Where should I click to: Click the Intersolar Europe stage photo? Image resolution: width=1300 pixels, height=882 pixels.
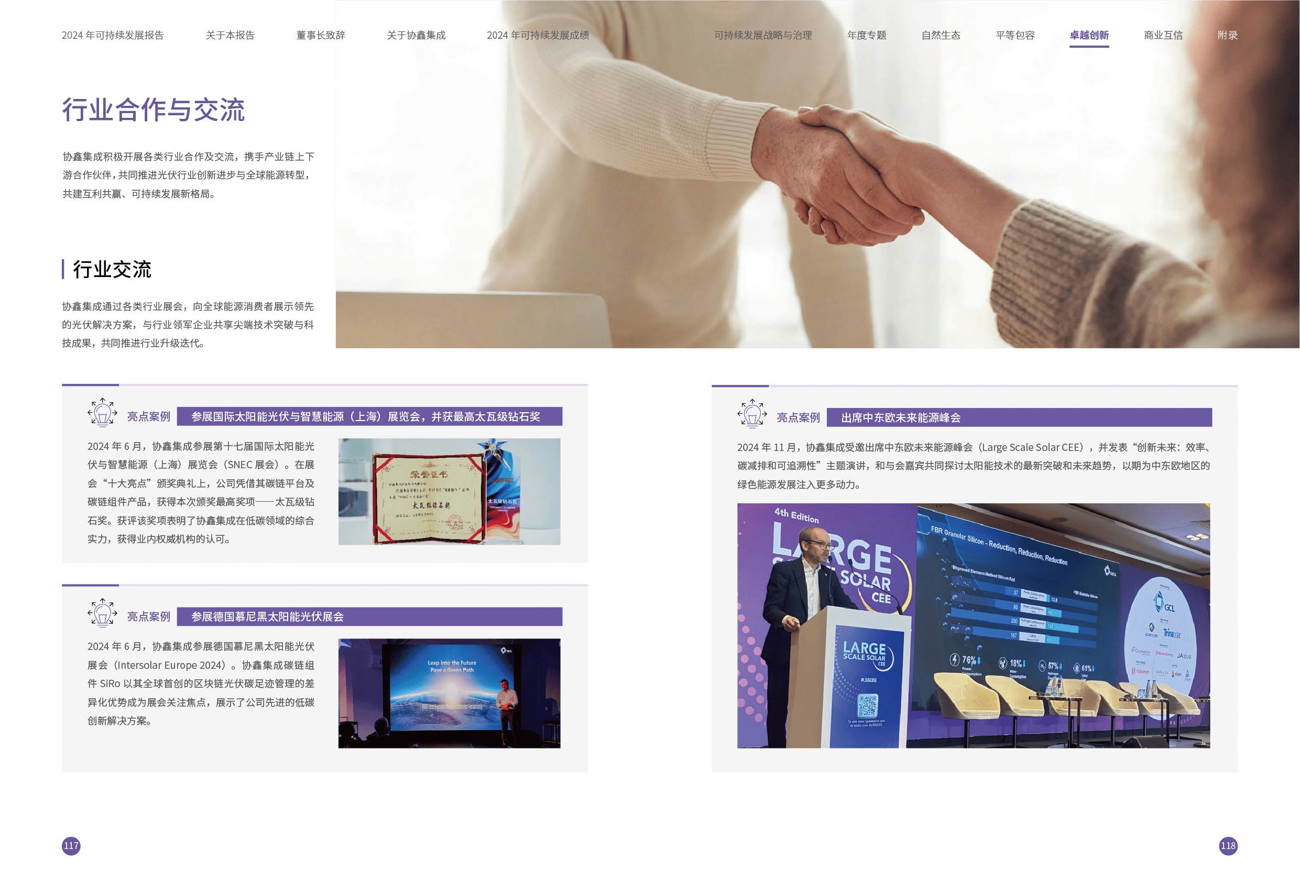(x=449, y=693)
